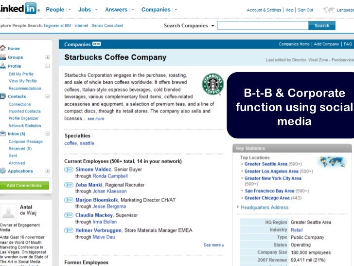
Task: Open the People top navigation item
Action: pyautogui.click(x=55, y=10)
